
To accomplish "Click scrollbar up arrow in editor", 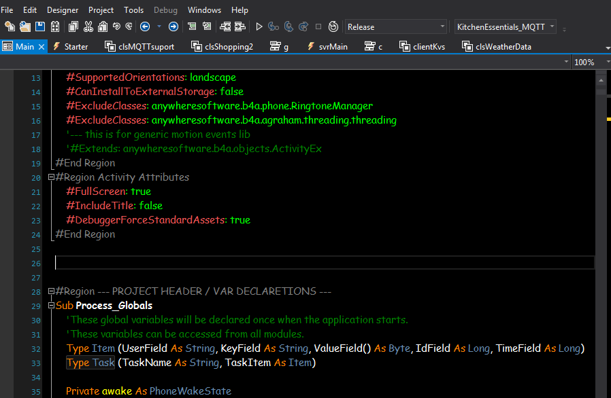I will pyautogui.click(x=601, y=80).
